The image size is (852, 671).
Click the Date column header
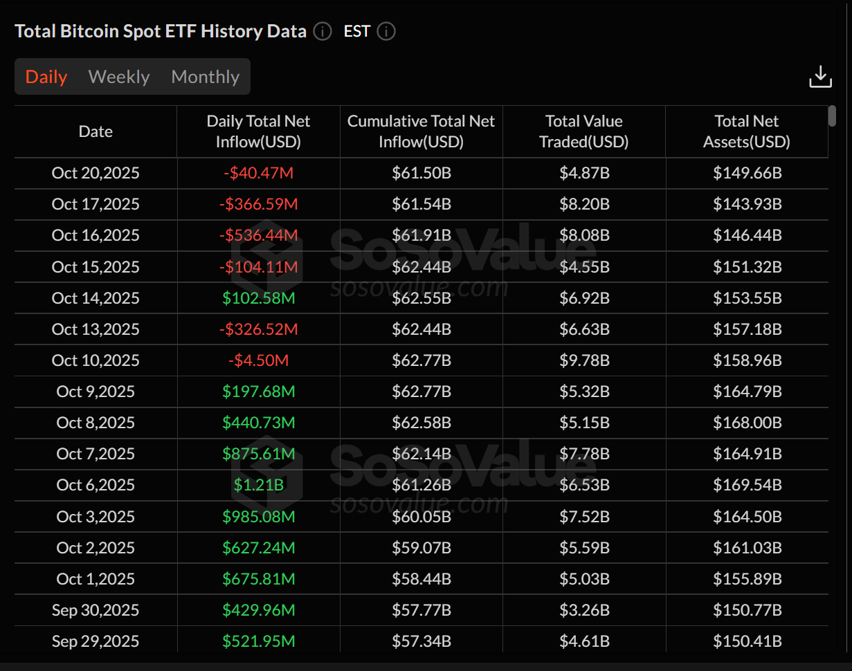[95, 131]
